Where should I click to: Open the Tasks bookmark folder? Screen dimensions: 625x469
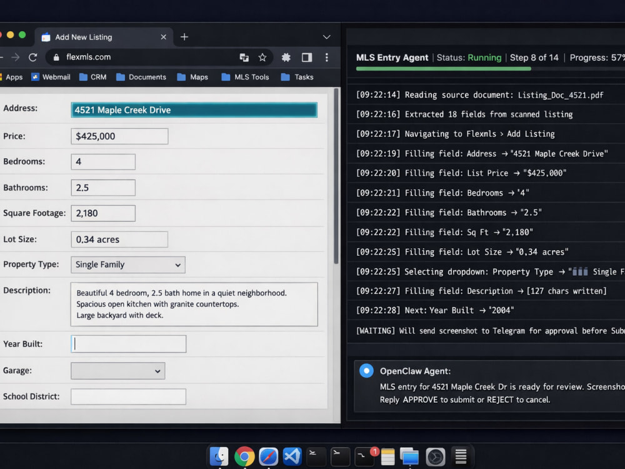(x=297, y=77)
